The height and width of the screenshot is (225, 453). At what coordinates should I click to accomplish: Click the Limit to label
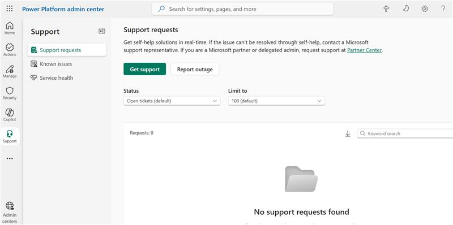point(237,90)
